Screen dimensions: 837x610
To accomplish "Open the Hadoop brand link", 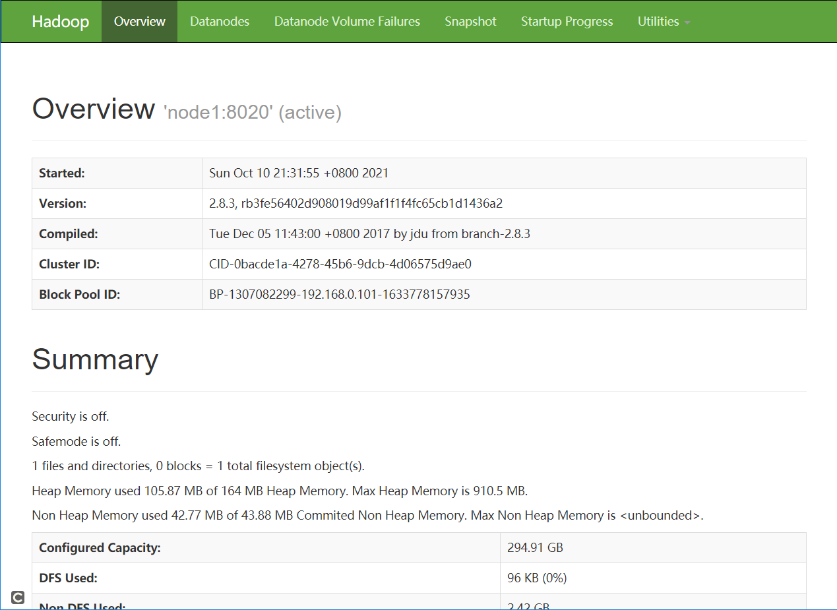I will tap(61, 21).
